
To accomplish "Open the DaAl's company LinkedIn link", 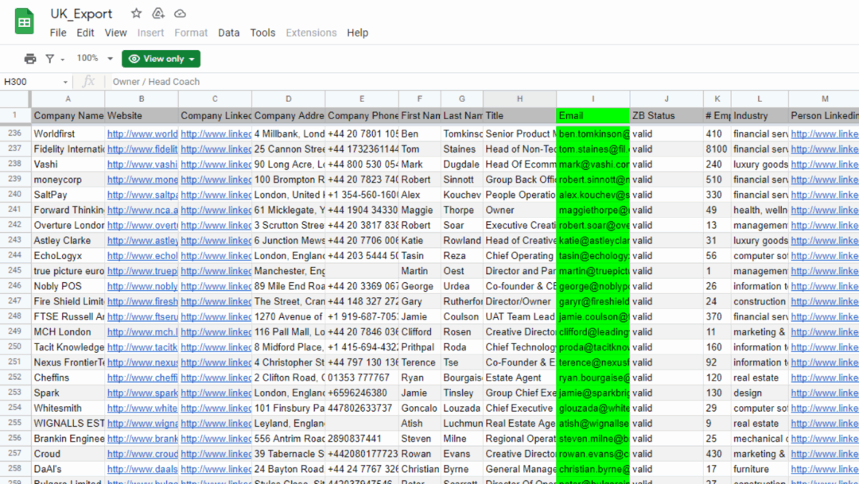I will (216, 469).
